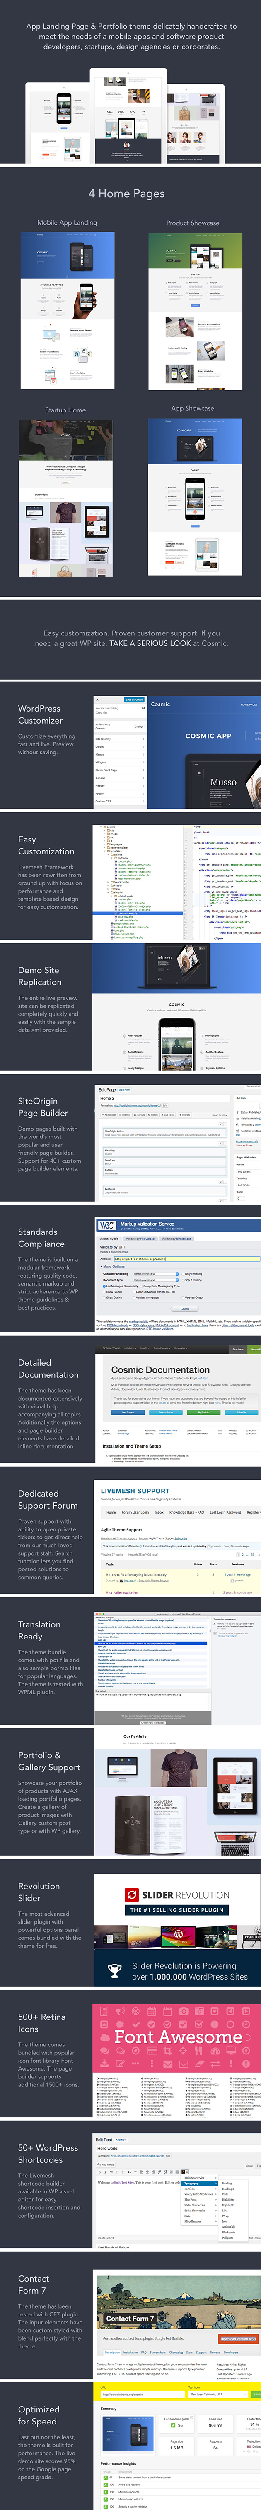261x2510 pixels.
Task: Click the Save & Publish button in Customizer
Action: (134, 699)
